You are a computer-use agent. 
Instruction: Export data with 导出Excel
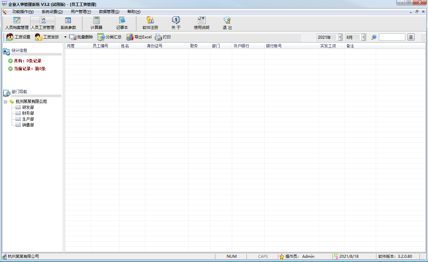(x=139, y=37)
